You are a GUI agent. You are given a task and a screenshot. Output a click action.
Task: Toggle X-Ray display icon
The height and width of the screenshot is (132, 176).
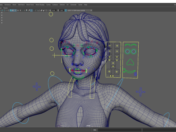pyautogui.click(x=41, y=10)
